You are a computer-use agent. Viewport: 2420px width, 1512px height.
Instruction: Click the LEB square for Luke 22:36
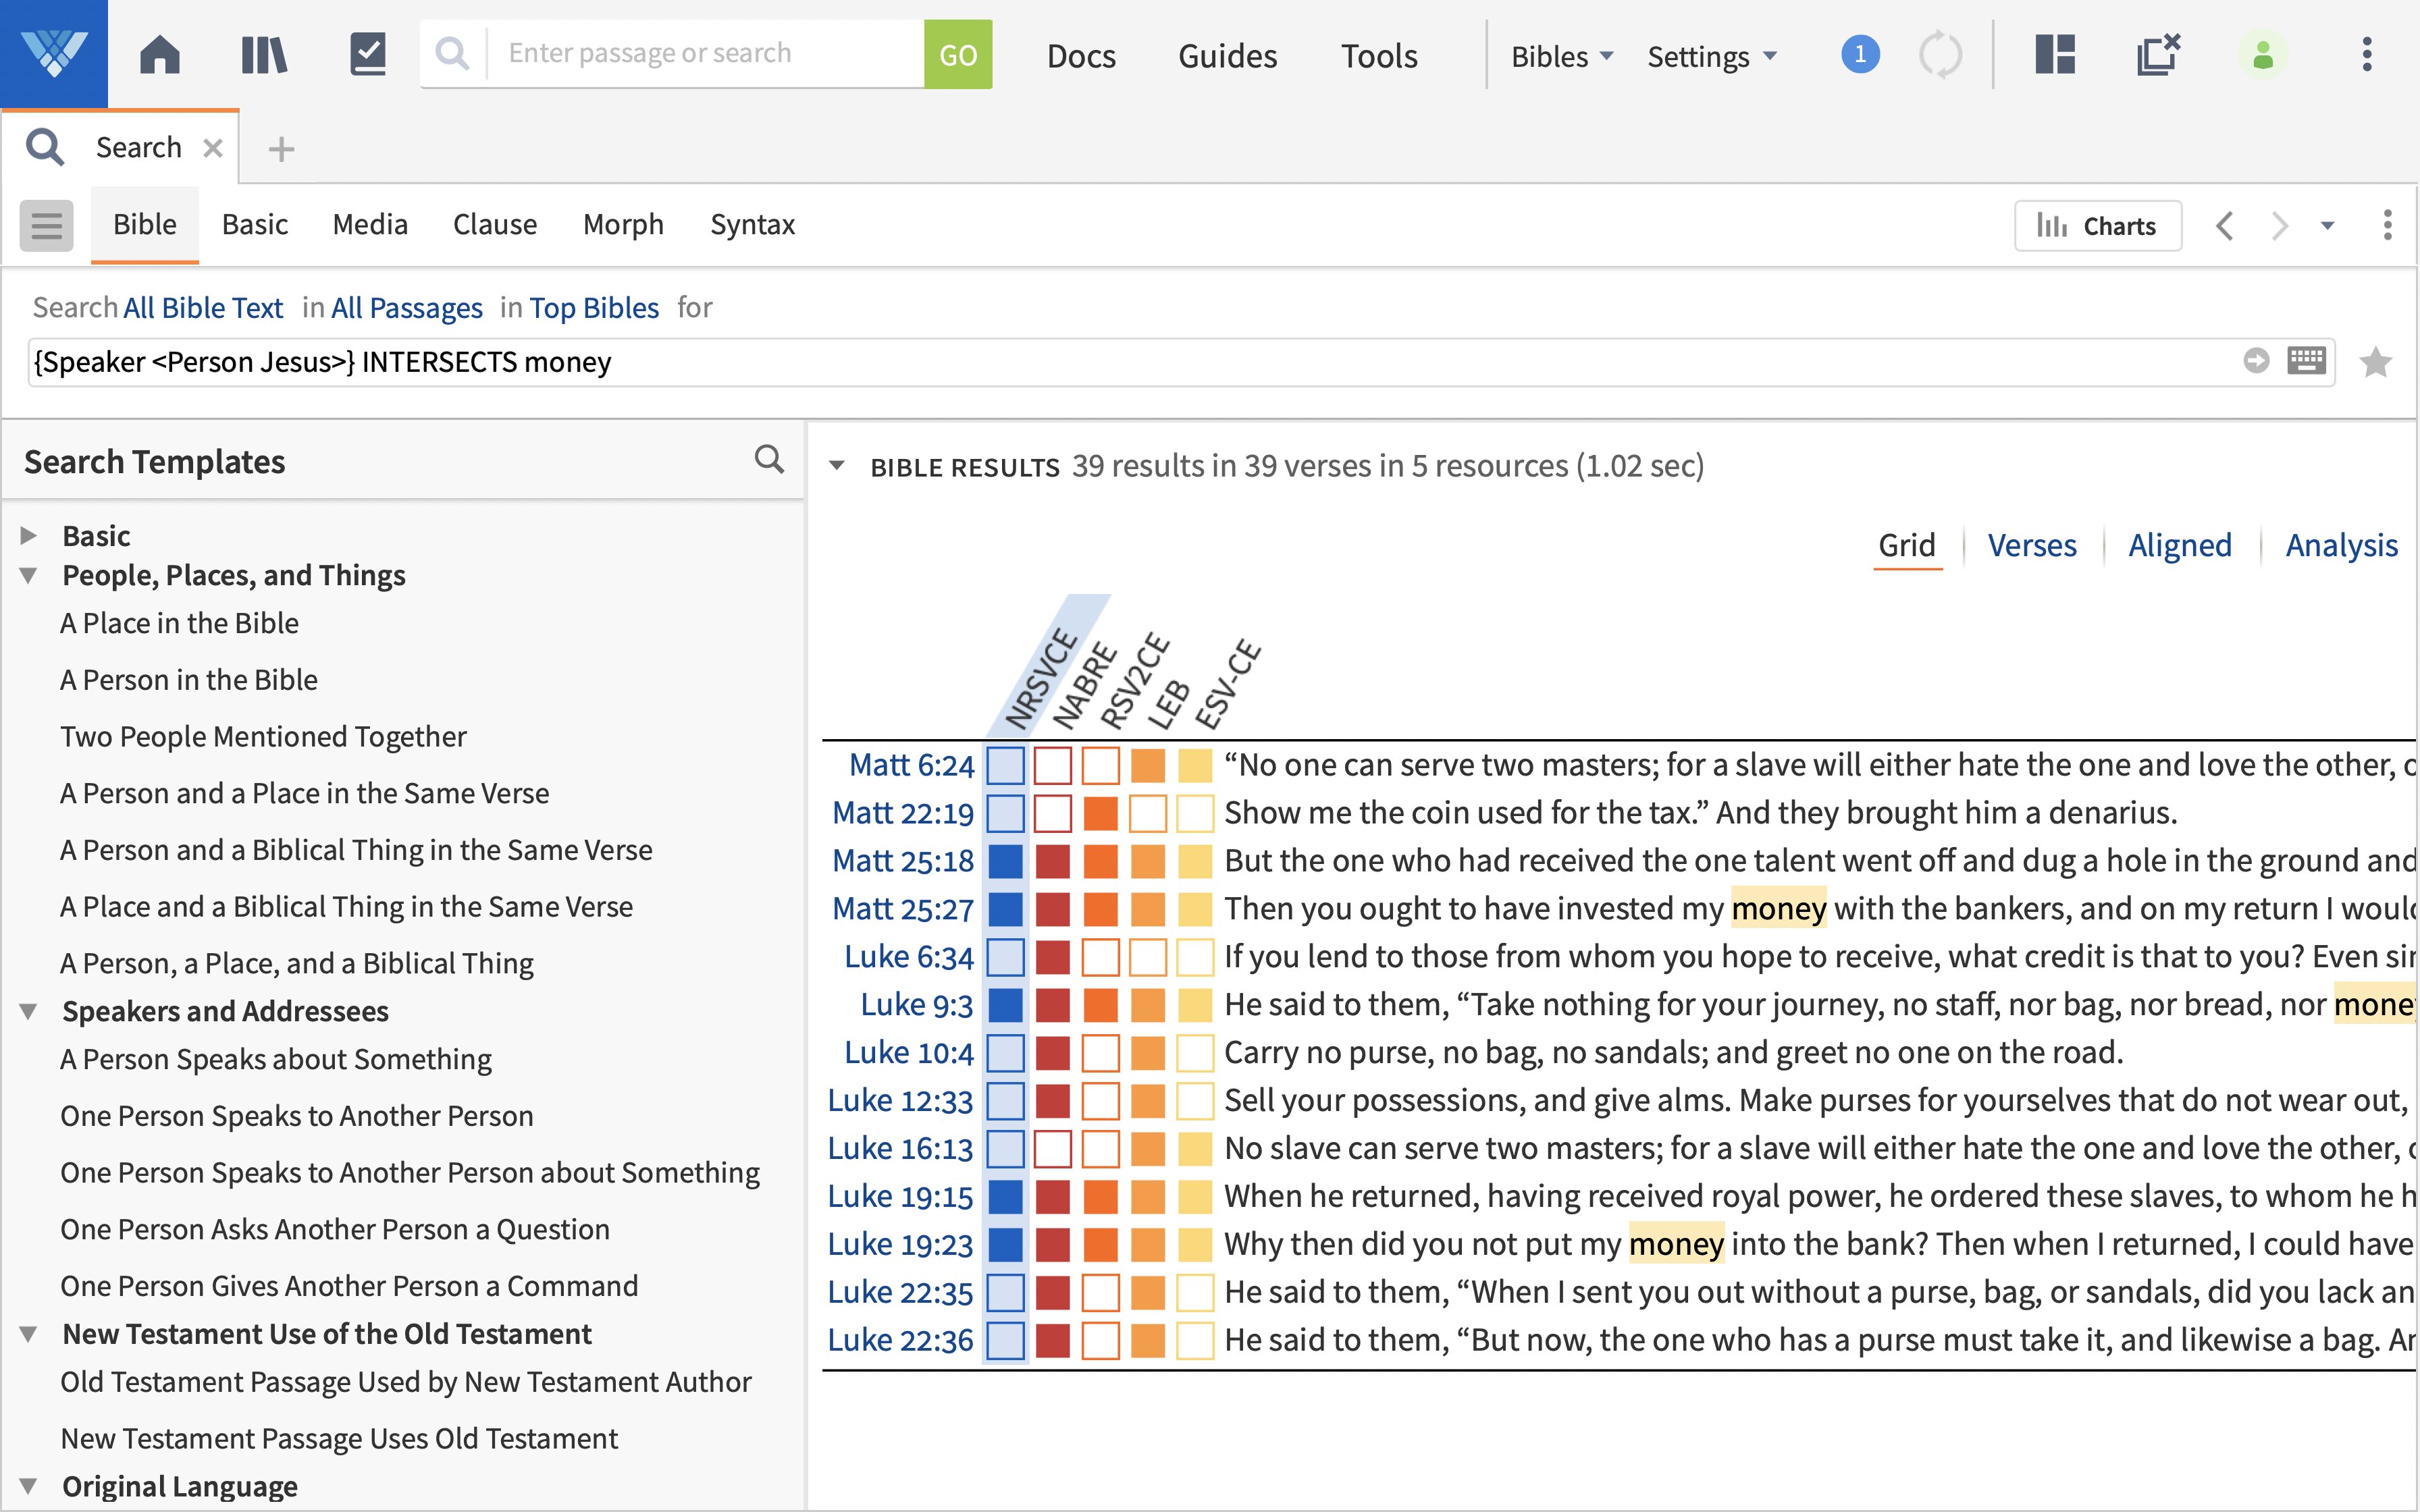click(x=1148, y=1341)
